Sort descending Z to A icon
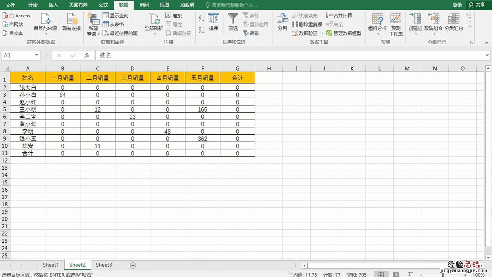Image resolution: width=492 pixels, height=277 pixels. [x=201, y=29]
